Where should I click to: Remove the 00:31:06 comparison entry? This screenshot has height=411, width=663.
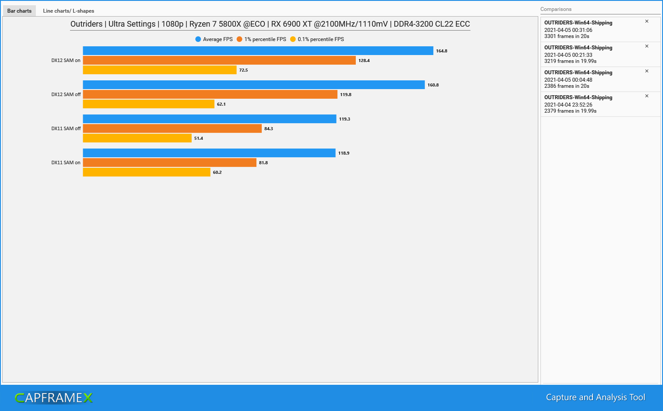647,21
